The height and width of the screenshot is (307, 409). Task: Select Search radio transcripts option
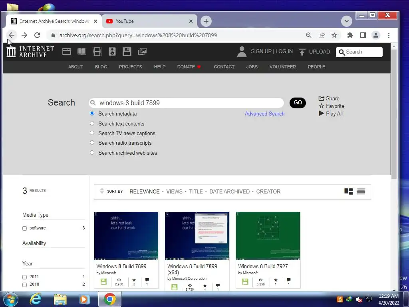tap(92, 143)
